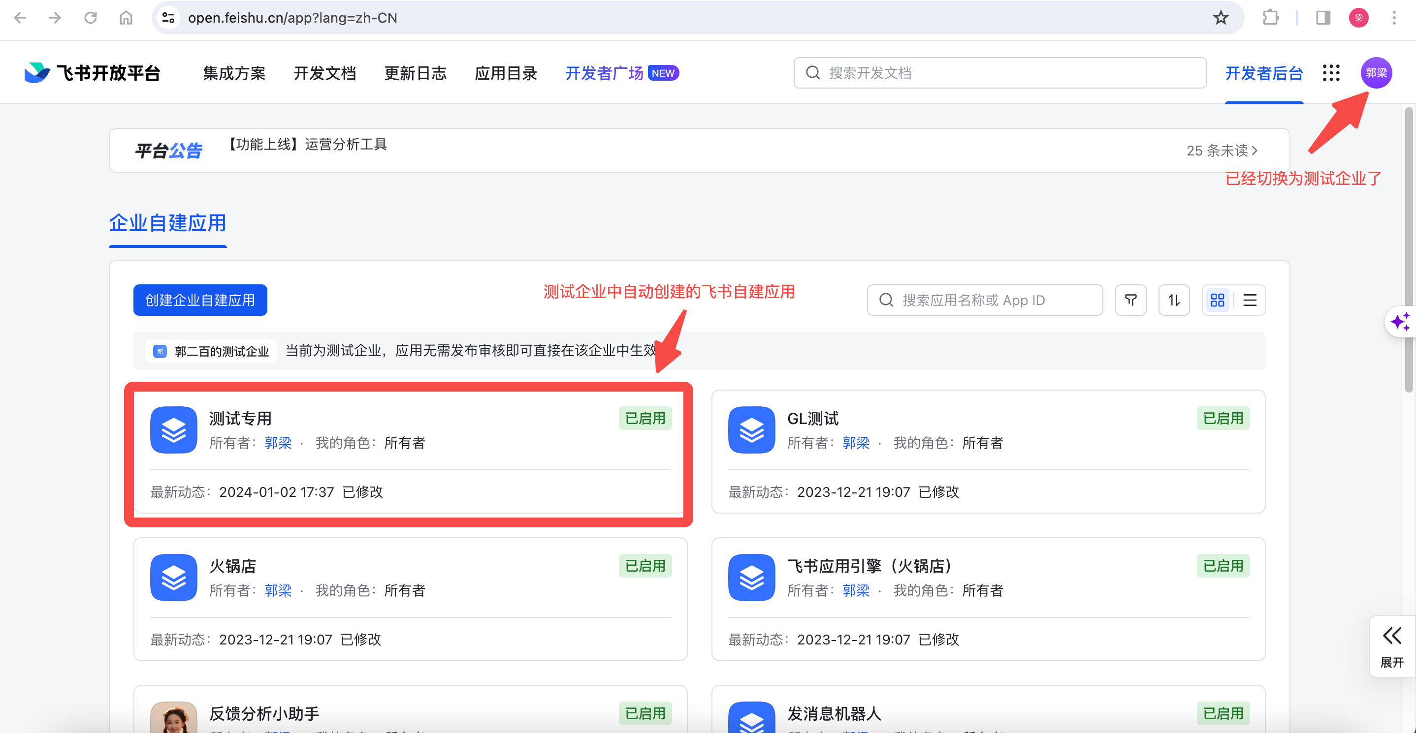This screenshot has height=733, width=1416.
Task: Open the 反馈分析小助手 title
Action: (264, 713)
